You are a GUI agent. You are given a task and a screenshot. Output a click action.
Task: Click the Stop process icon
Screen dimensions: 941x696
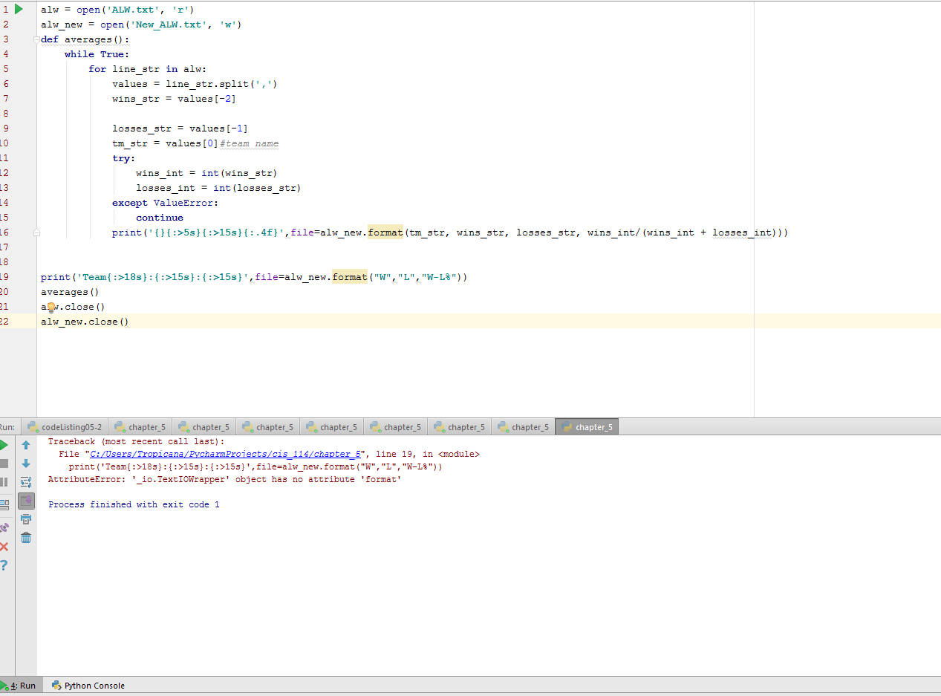point(3,462)
